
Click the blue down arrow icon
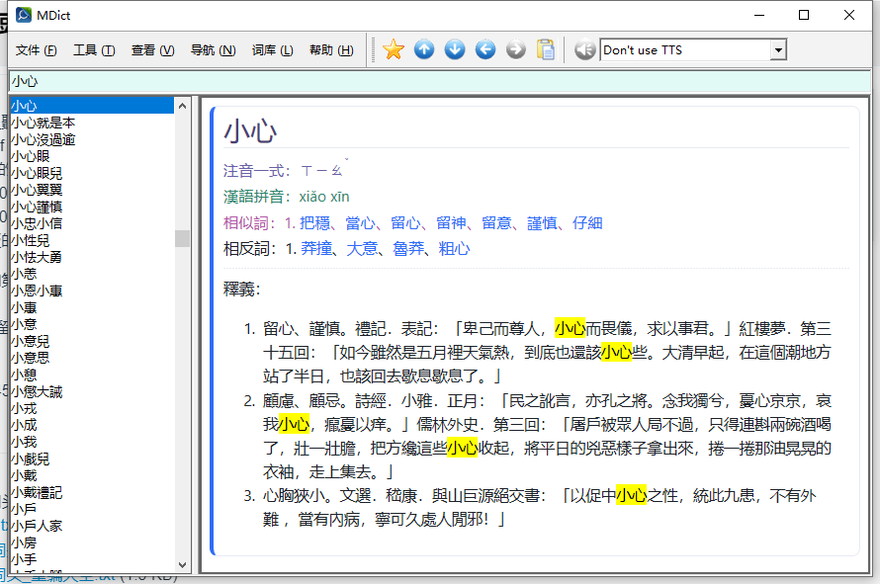click(x=455, y=49)
